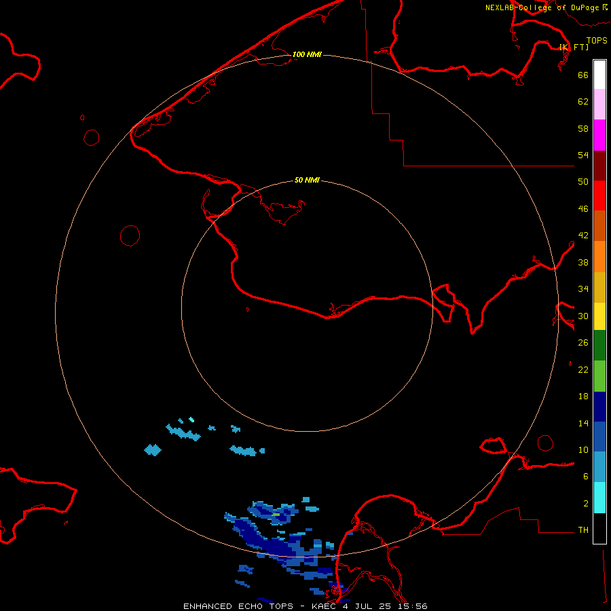Click the "[K FT]" units label
The image size is (611, 611).
574,47
